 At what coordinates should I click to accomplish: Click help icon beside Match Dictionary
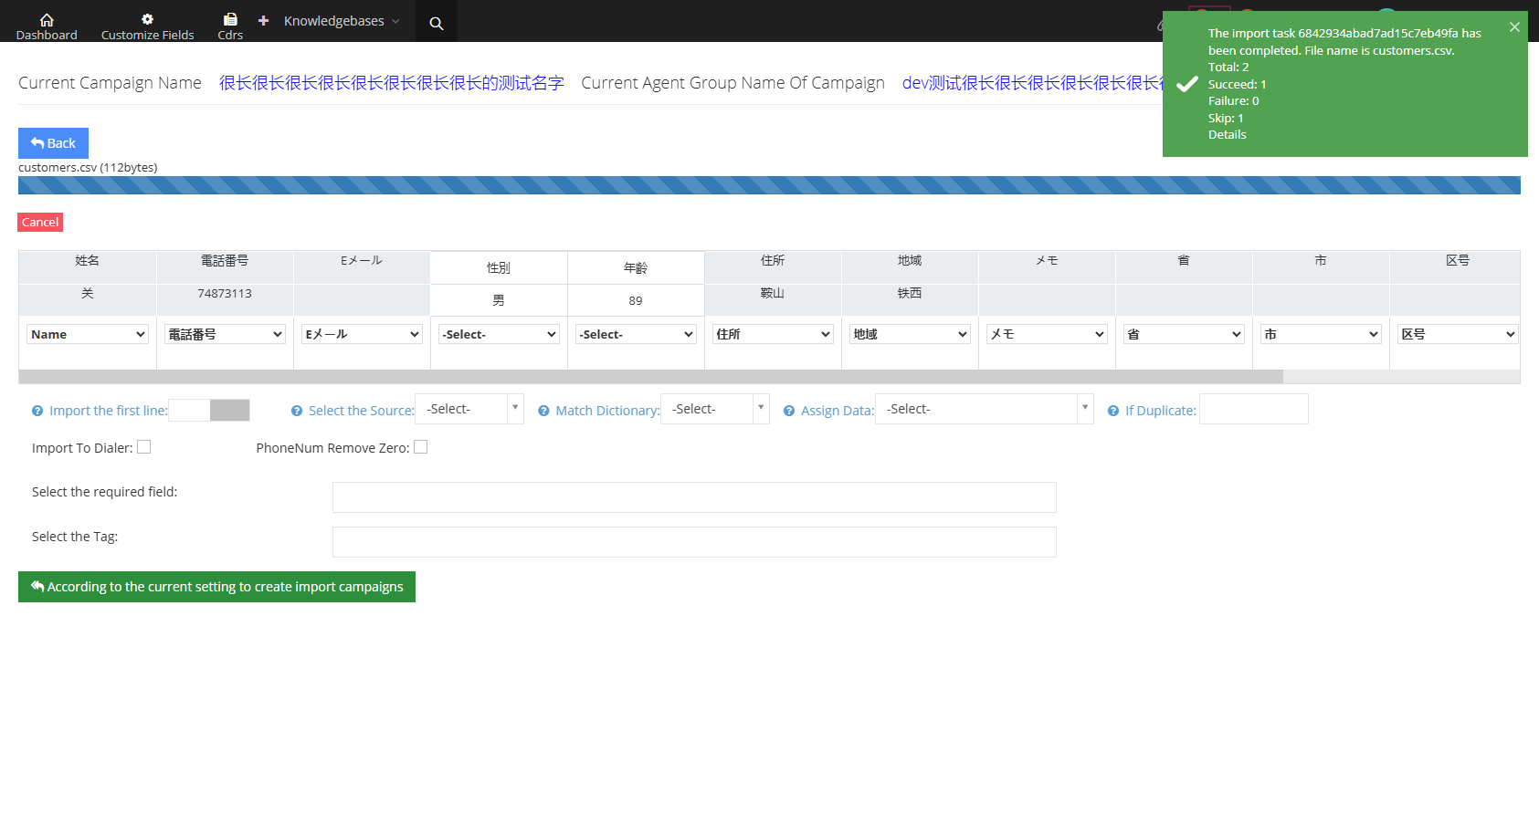coord(543,411)
